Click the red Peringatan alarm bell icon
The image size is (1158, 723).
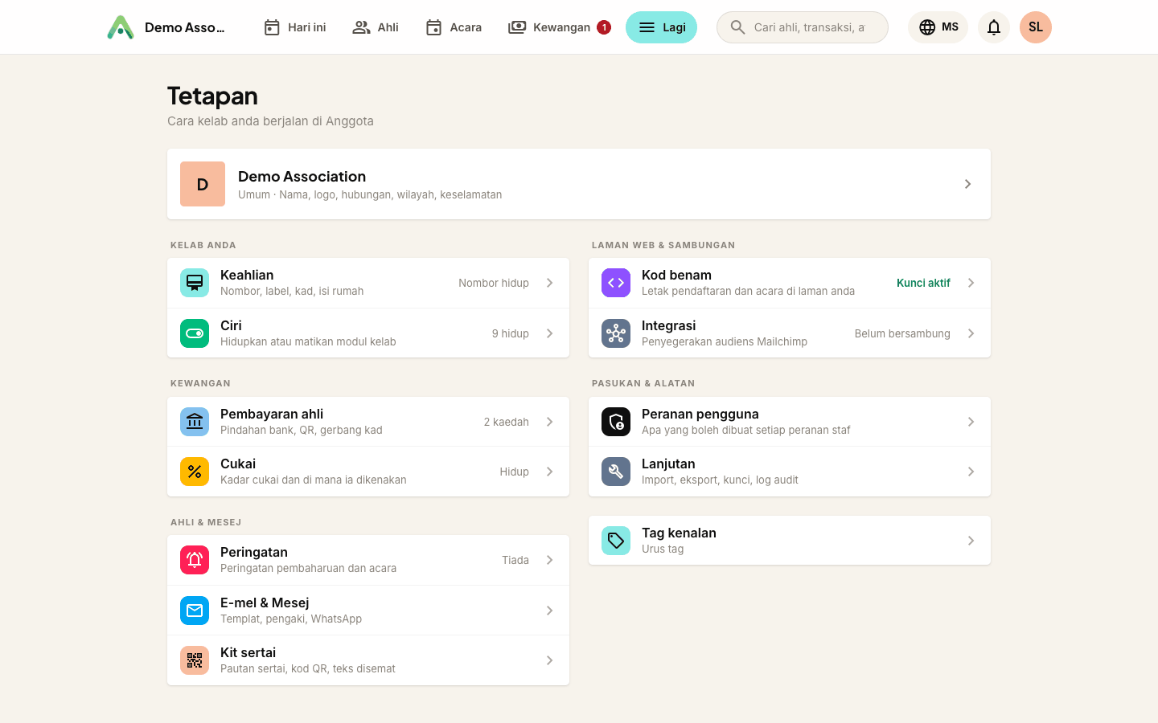pyautogui.click(x=195, y=560)
